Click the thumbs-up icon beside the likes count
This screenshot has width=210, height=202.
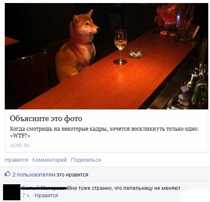click(8, 173)
